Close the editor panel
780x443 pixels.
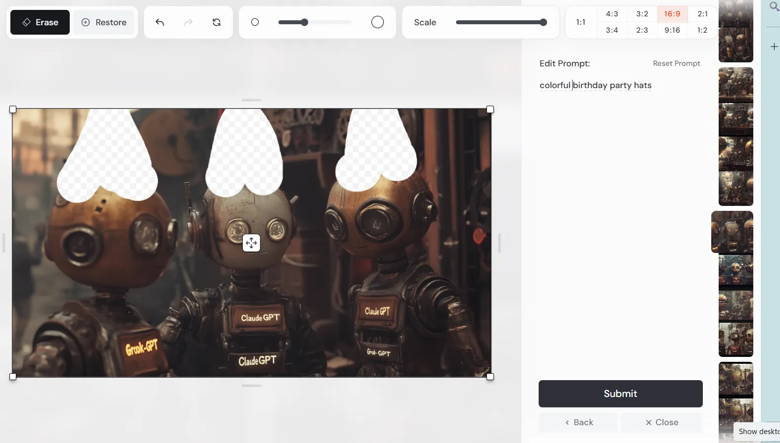pos(661,422)
